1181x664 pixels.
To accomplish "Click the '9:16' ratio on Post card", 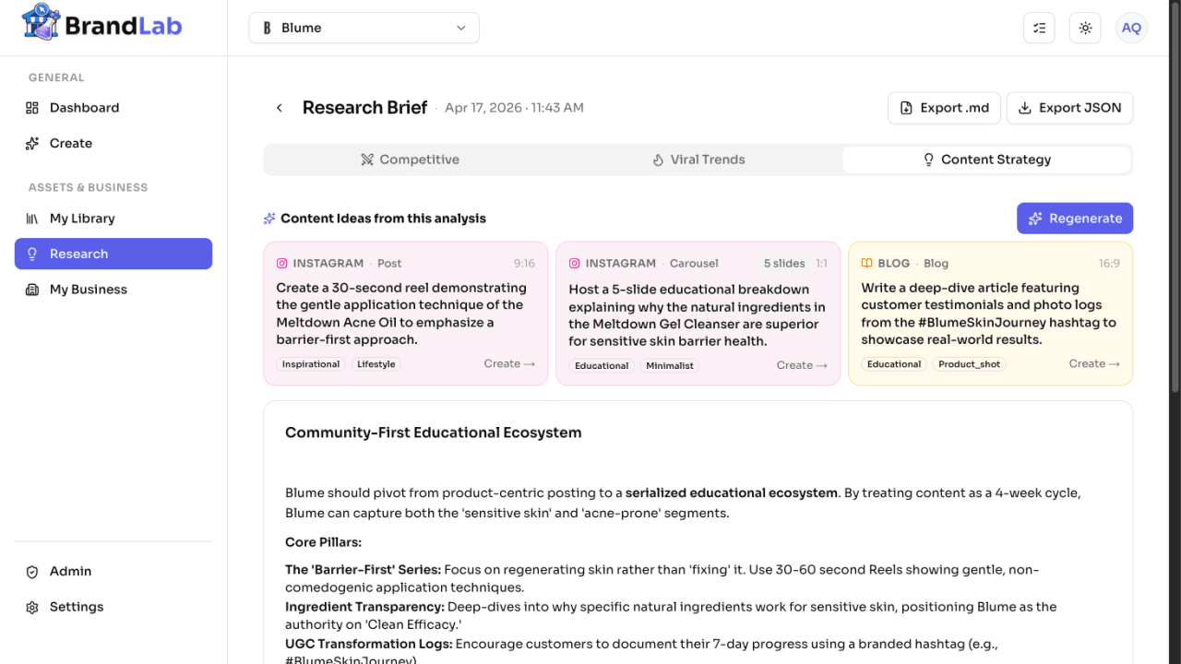I will click(x=524, y=264).
